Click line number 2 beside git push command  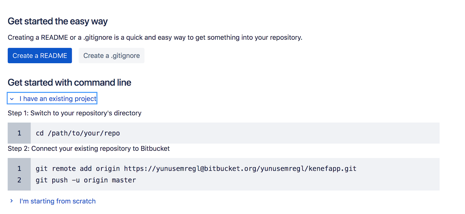19,180
